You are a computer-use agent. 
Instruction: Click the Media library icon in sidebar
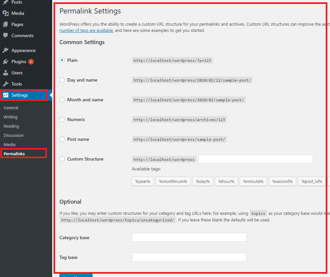click(x=6, y=13)
